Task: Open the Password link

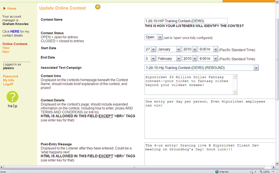Action: pos(10,76)
